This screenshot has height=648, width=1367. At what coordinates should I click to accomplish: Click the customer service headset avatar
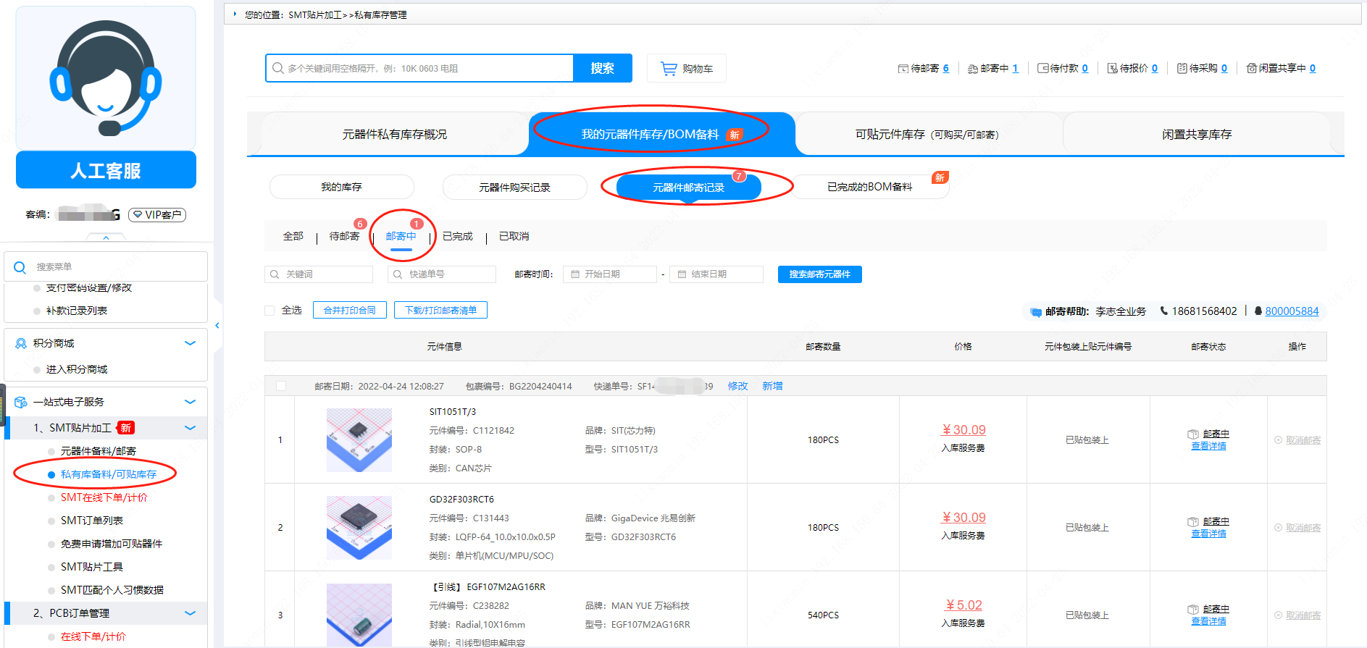106,78
